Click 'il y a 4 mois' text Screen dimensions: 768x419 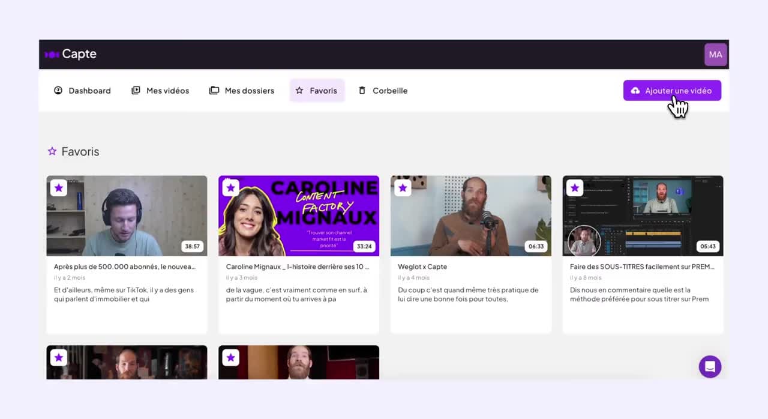414,278
